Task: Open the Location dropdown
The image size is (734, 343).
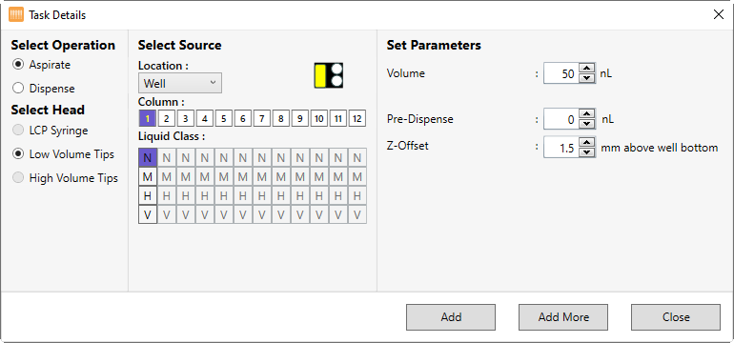Action: [180, 83]
